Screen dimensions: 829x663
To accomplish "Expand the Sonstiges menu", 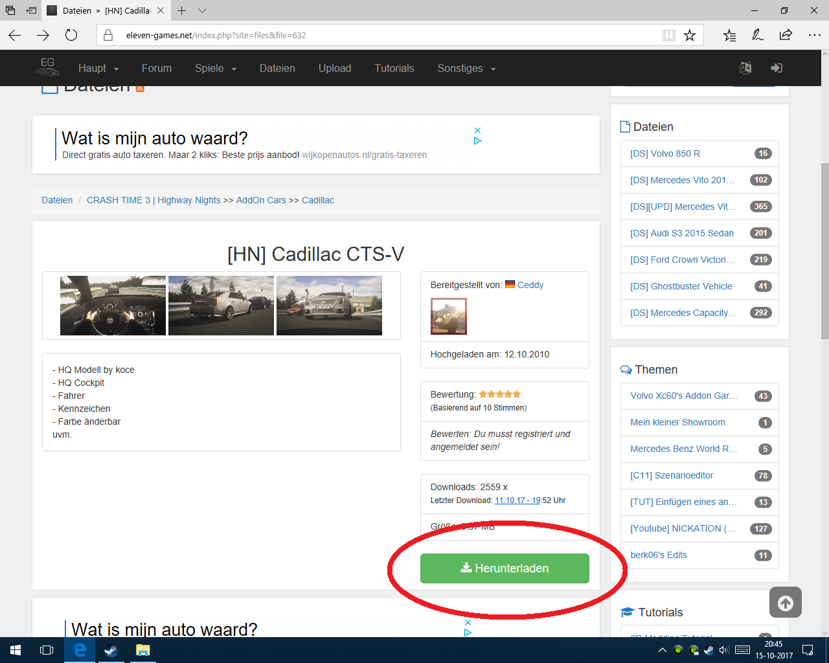I will [466, 68].
